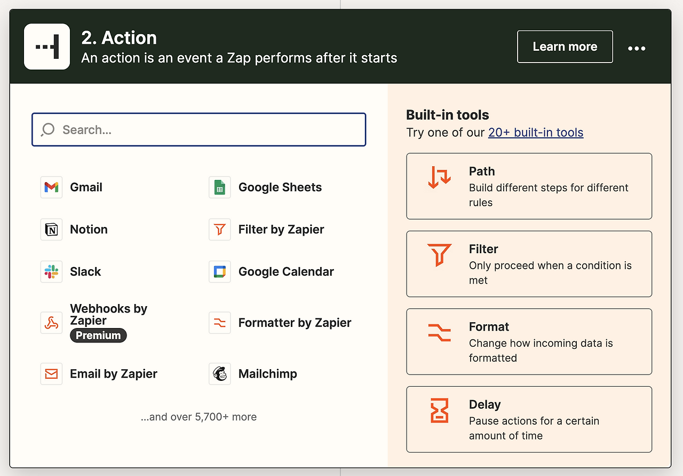This screenshot has width=683, height=476.
Task: Click the Google Sheets icon
Action: pos(220,188)
